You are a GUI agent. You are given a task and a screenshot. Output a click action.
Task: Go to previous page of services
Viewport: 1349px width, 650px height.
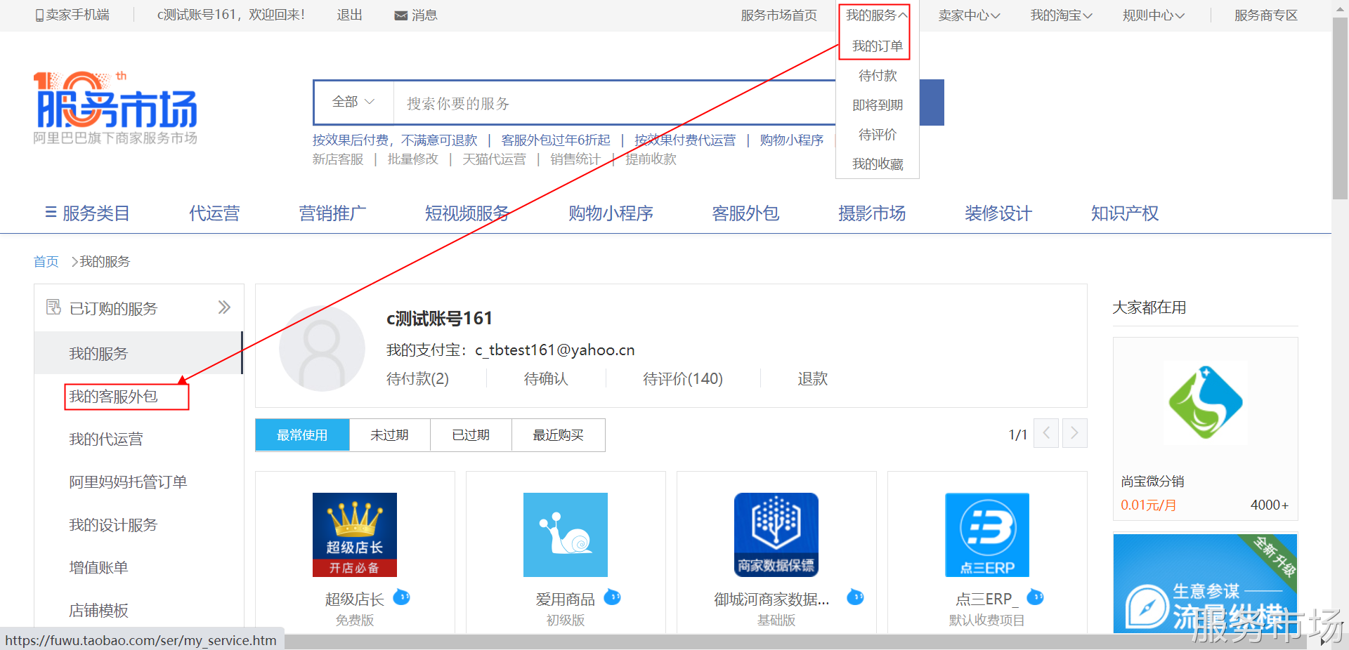[x=1046, y=433]
